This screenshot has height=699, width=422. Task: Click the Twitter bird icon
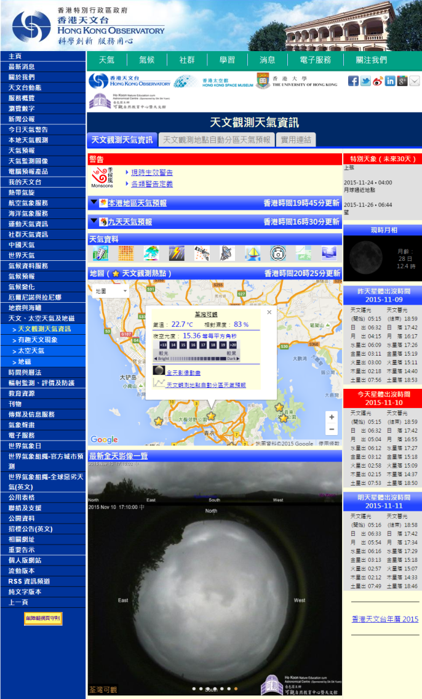point(365,81)
